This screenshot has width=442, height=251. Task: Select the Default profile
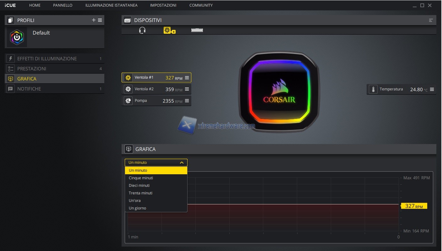click(41, 33)
